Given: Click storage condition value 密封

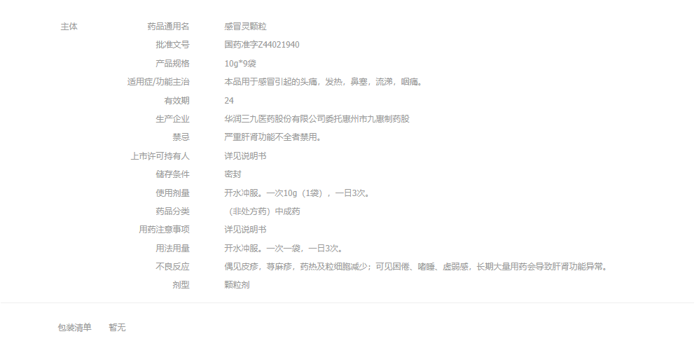Looking at the screenshot, I should pos(233,174).
